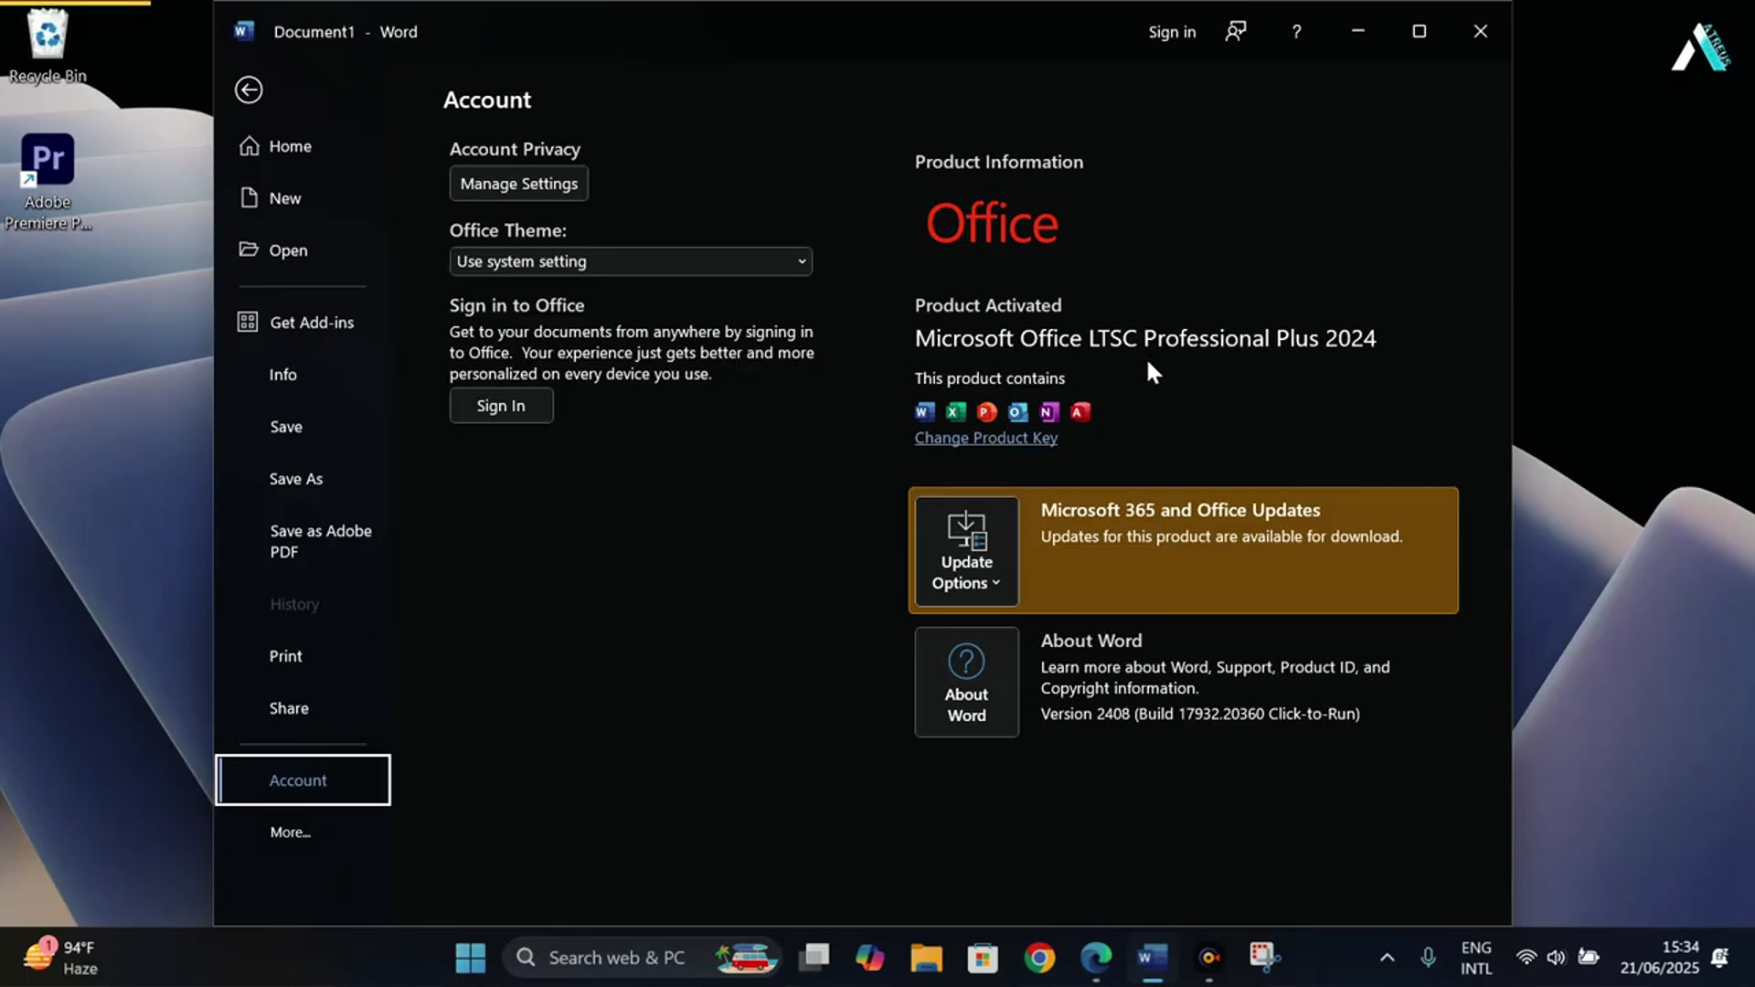This screenshot has width=1755, height=987.
Task: Launch Google Chrome from the taskbar
Action: tap(1039, 958)
